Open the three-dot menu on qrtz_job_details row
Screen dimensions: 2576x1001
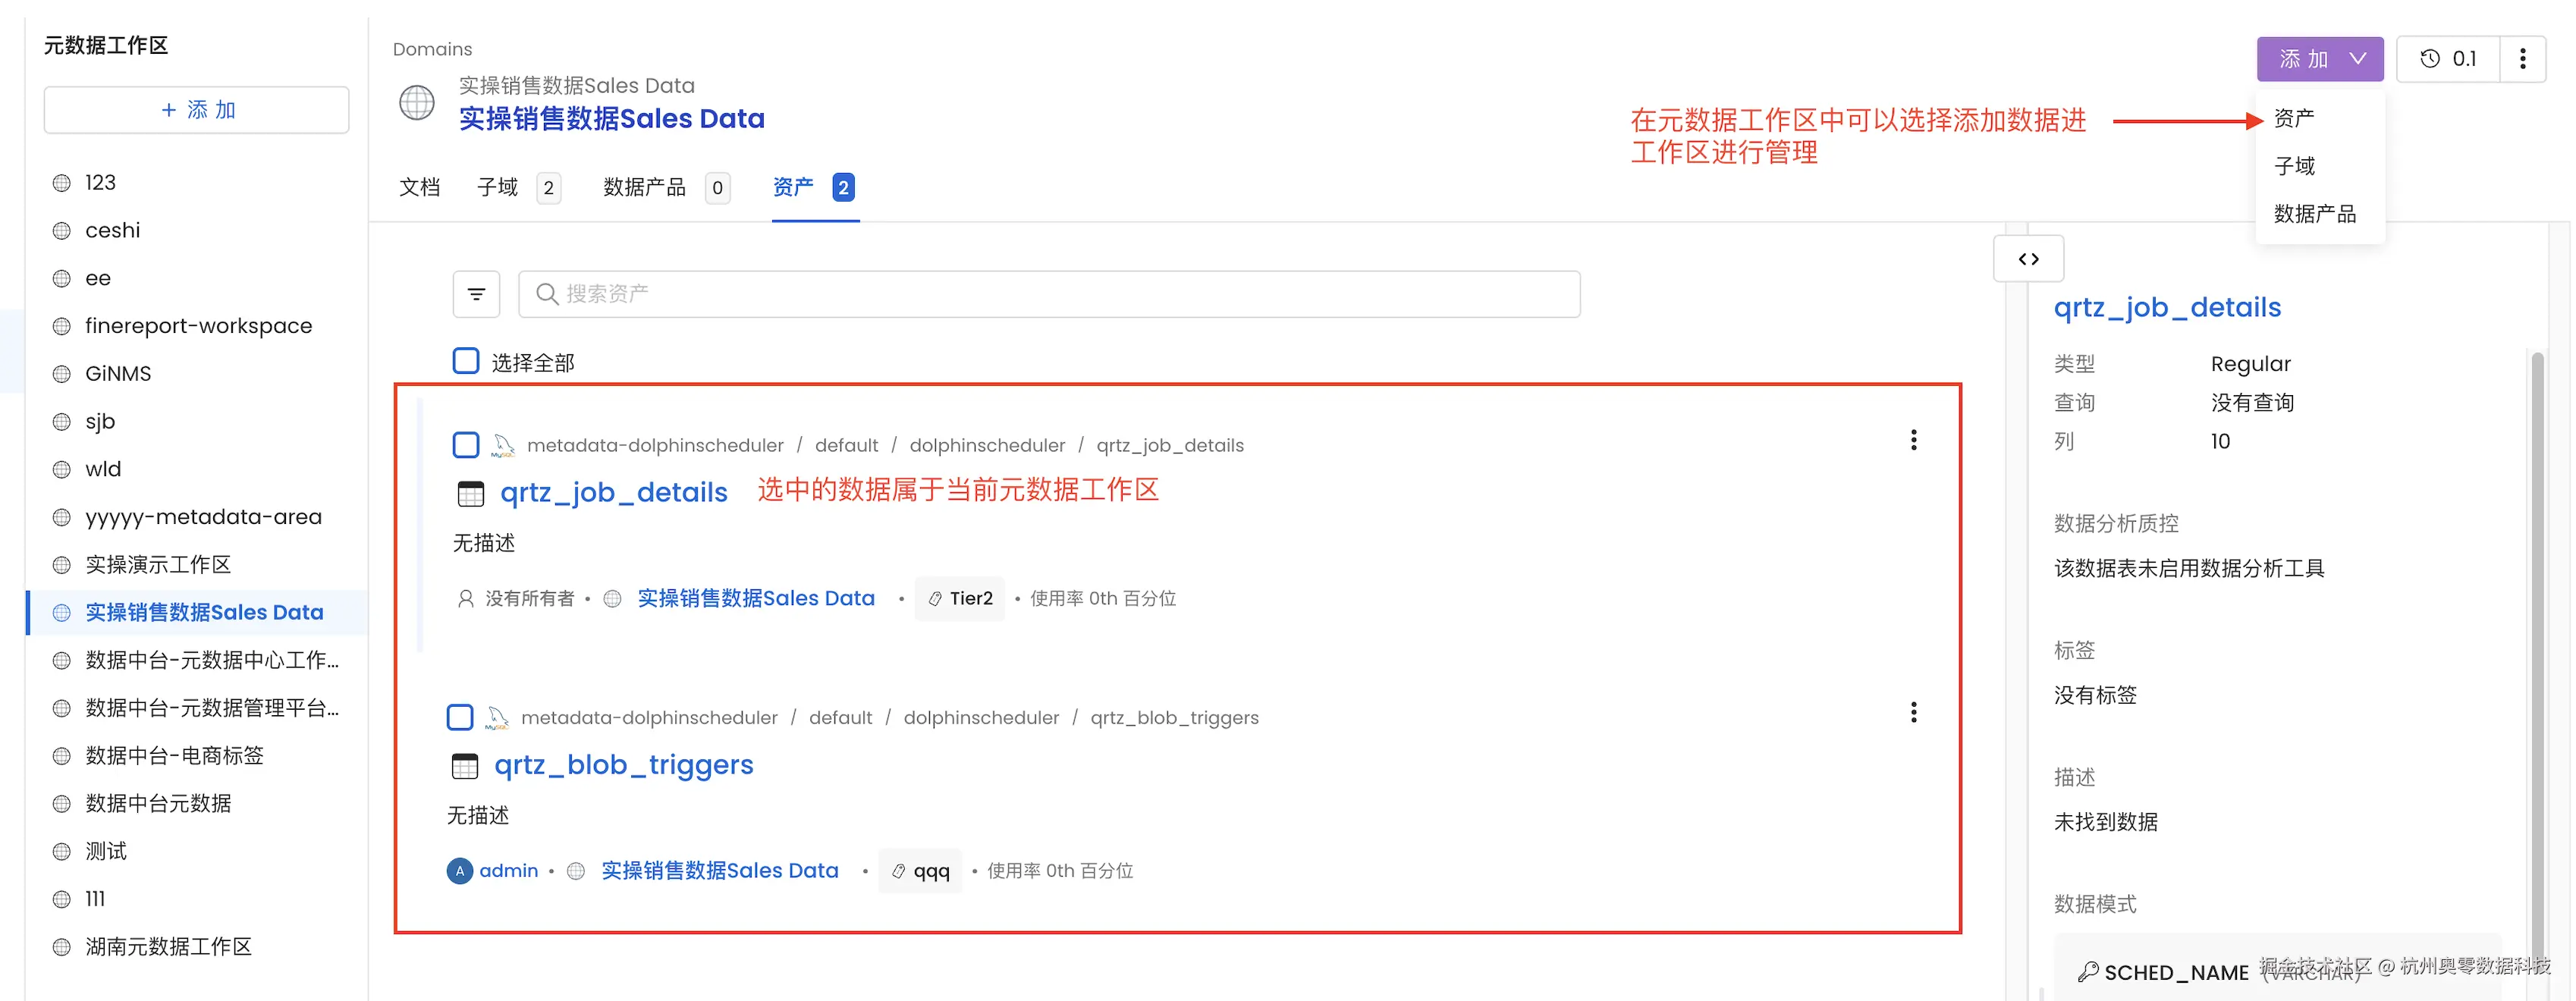click(1914, 440)
